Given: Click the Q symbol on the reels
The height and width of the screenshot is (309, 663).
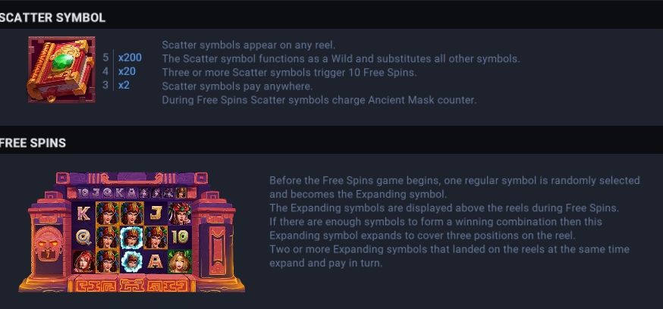Looking at the screenshot, I should 83,237.
